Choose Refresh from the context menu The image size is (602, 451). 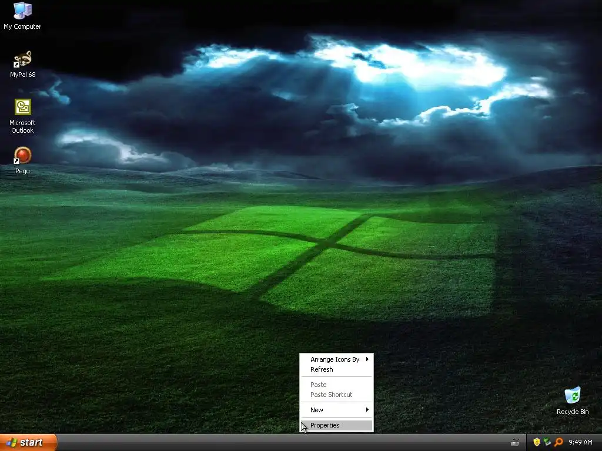point(336,369)
